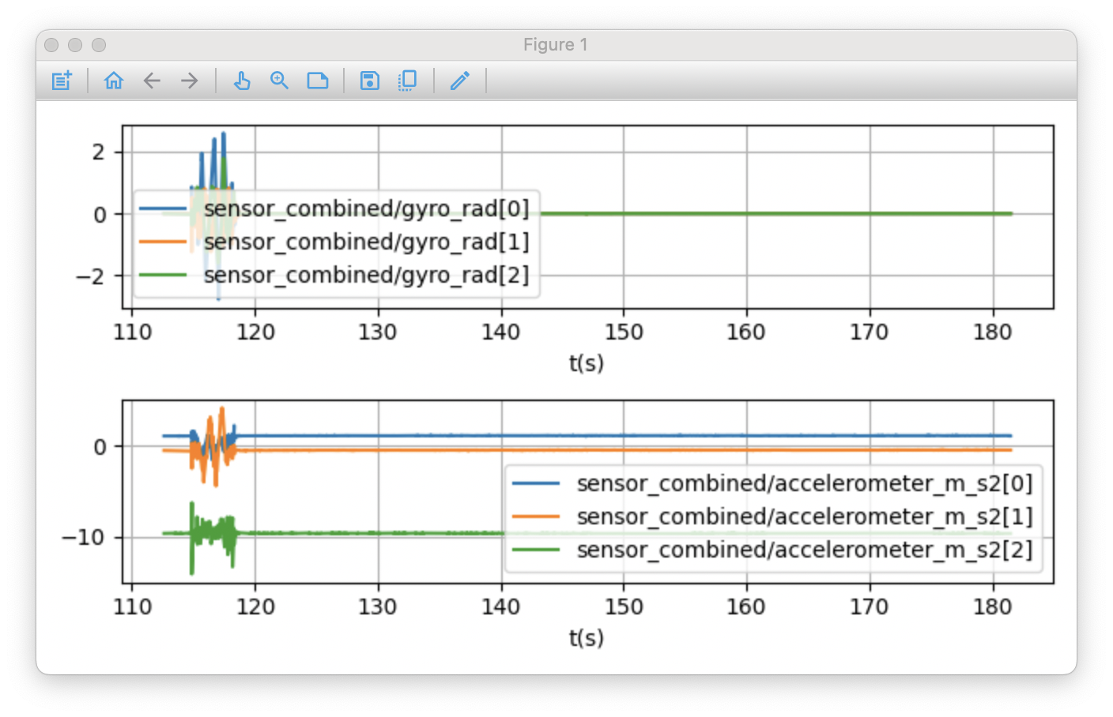Activate the zoom magnifier tool
Viewport: 1113px width, 717px height.
coord(279,81)
